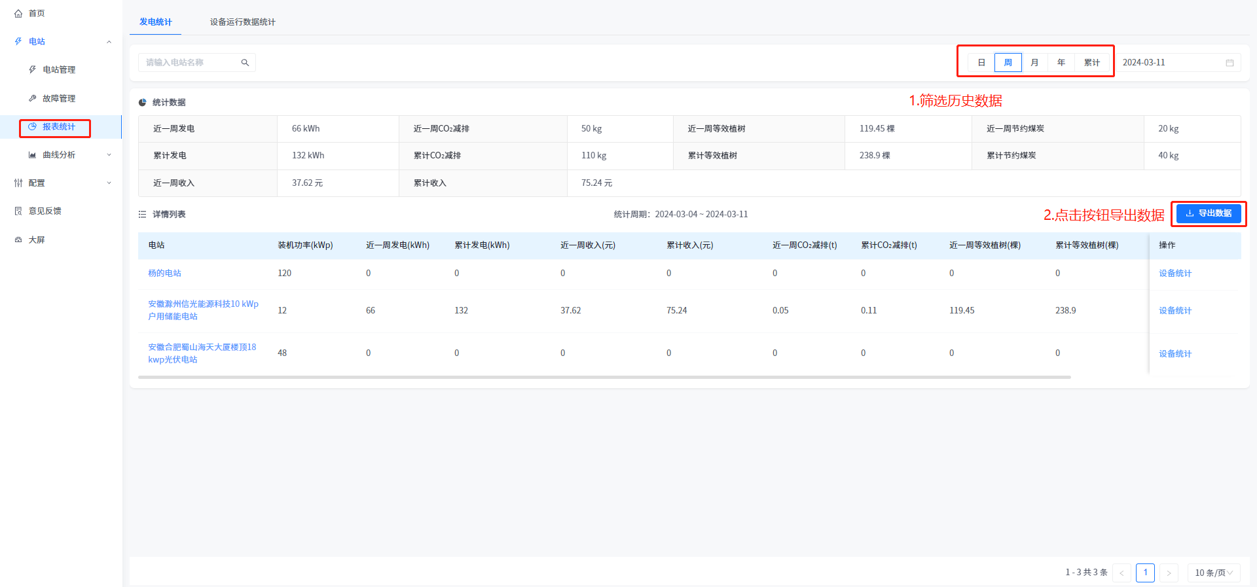The image size is (1257, 587).
Task: Open the 10 条/页 page size dropdown
Action: [1213, 573]
